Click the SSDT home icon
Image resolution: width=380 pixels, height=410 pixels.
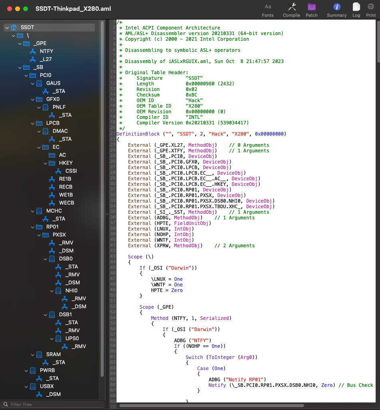pos(14,27)
